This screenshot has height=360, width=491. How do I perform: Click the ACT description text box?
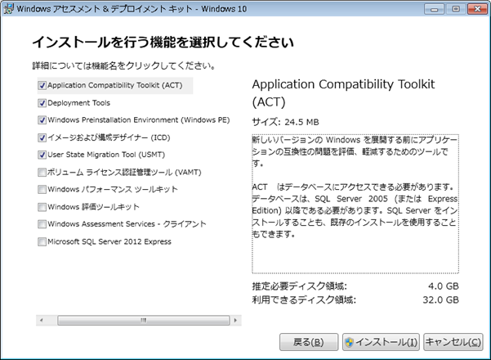pyautogui.click(x=355, y=204)
